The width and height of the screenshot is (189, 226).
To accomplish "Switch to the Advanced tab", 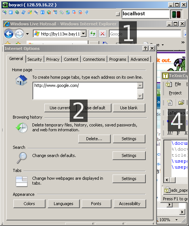I will click(x=139, y=59).
